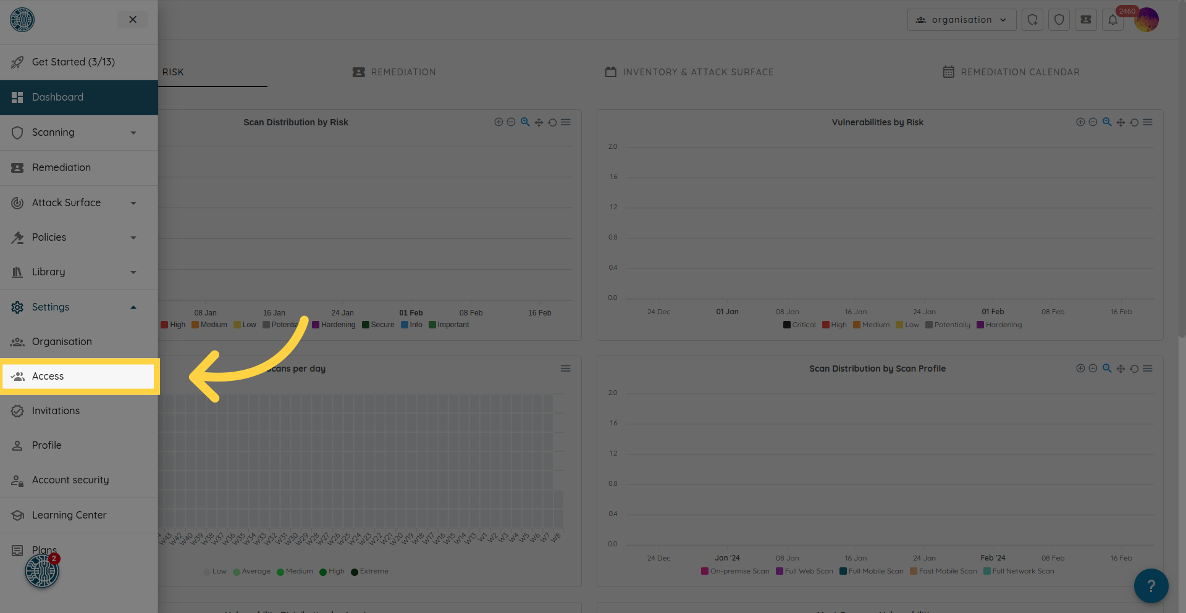Open the organisation dropdown
1186x613 pixels.
click(x=961, y=20)
